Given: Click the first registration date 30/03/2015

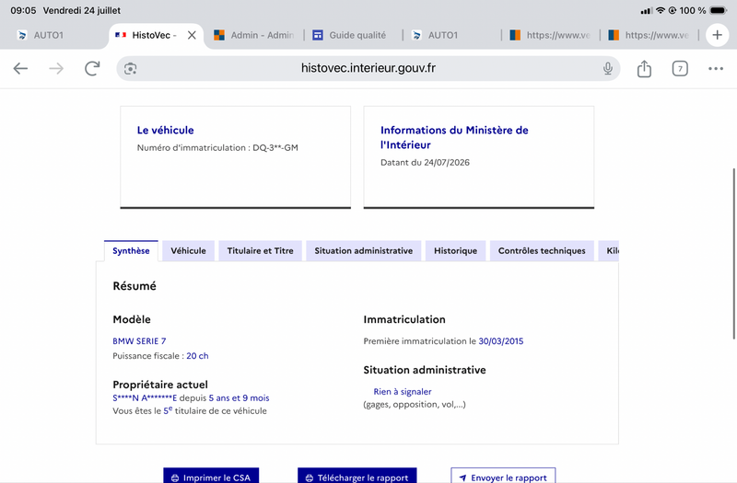Looking at the screenshot, I should [x=500, y=341].
